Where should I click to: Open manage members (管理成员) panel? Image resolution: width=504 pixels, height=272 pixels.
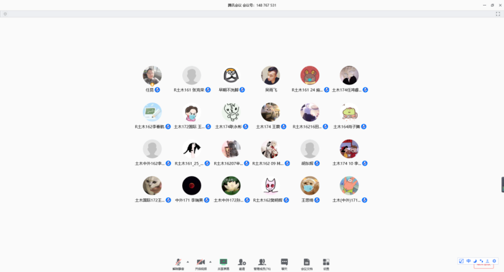262,263
